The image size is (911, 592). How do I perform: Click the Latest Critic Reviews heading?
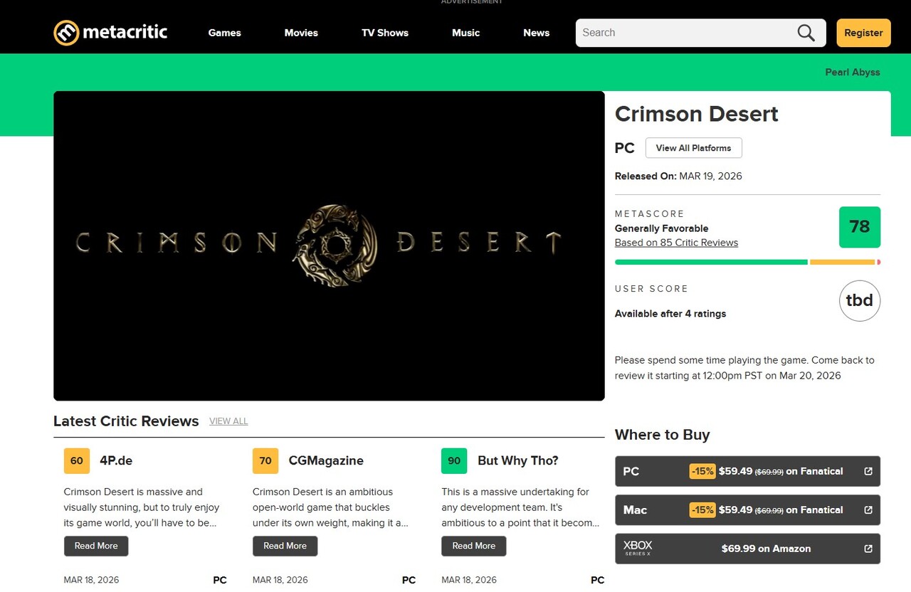[x=126, y=421]
